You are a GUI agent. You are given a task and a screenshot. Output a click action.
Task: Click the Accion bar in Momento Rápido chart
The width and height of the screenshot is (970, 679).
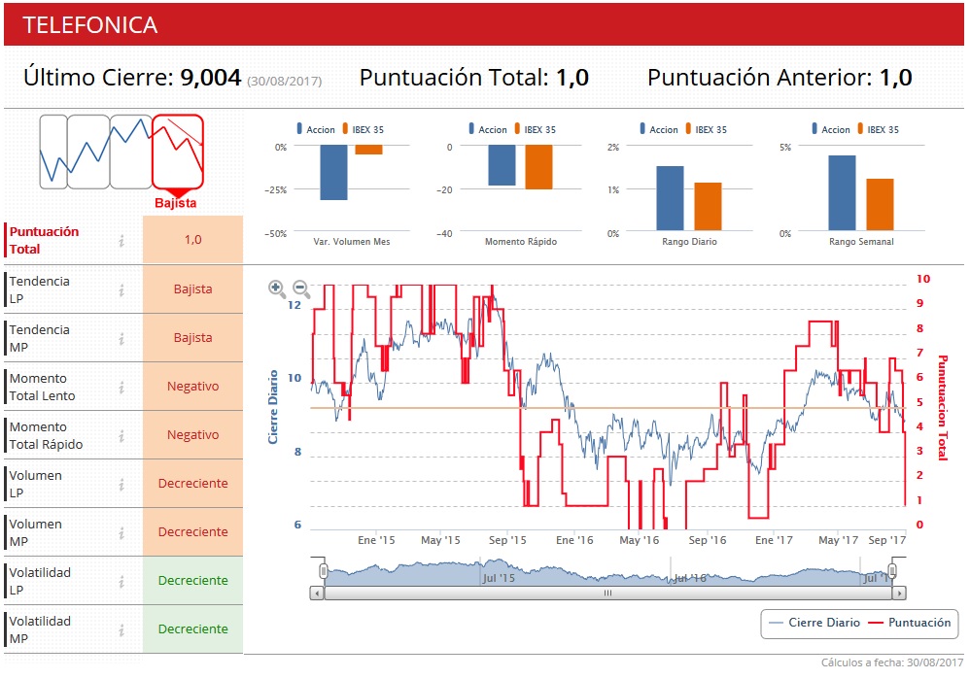502,165
